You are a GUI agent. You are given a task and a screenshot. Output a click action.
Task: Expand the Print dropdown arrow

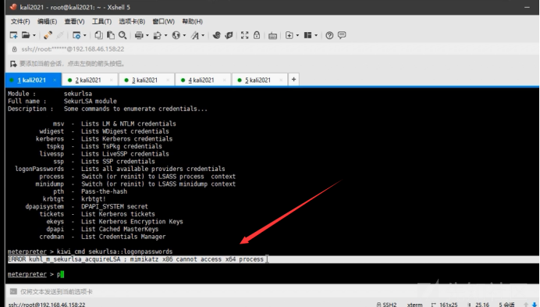click(147, 35)
